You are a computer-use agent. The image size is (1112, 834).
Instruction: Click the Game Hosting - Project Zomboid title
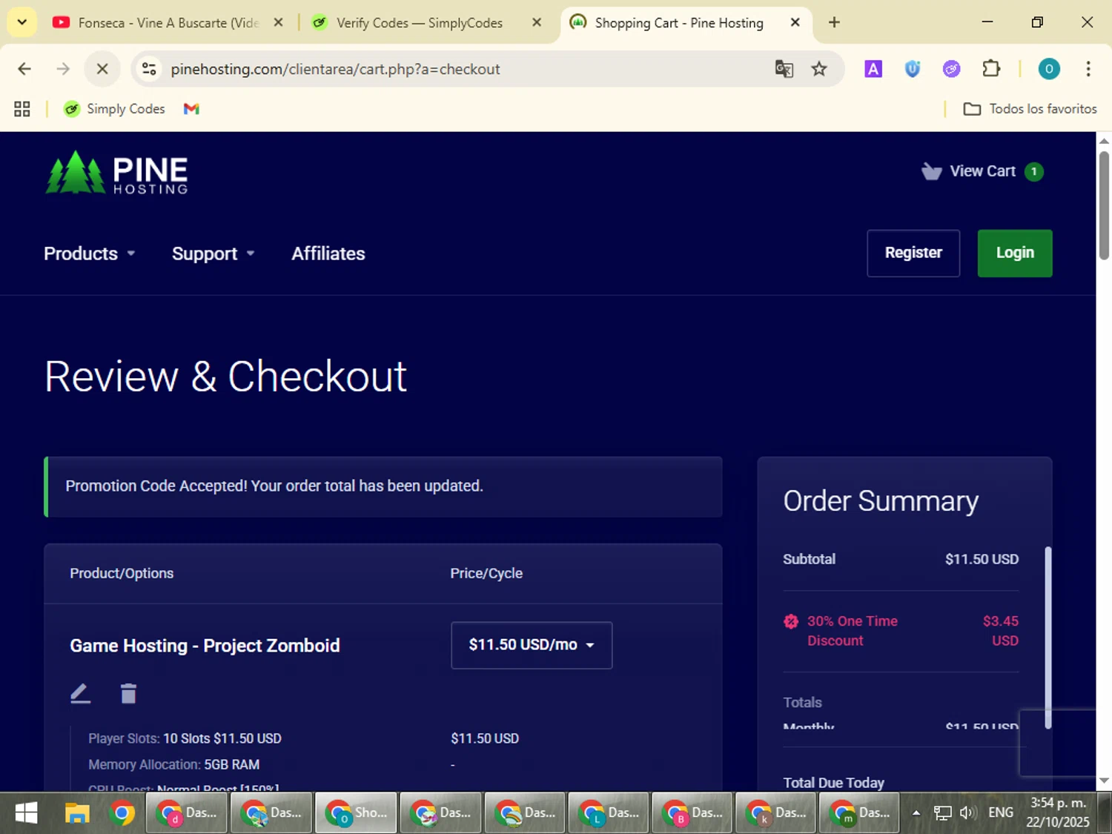pyautogui.click(x=205, y=646)
